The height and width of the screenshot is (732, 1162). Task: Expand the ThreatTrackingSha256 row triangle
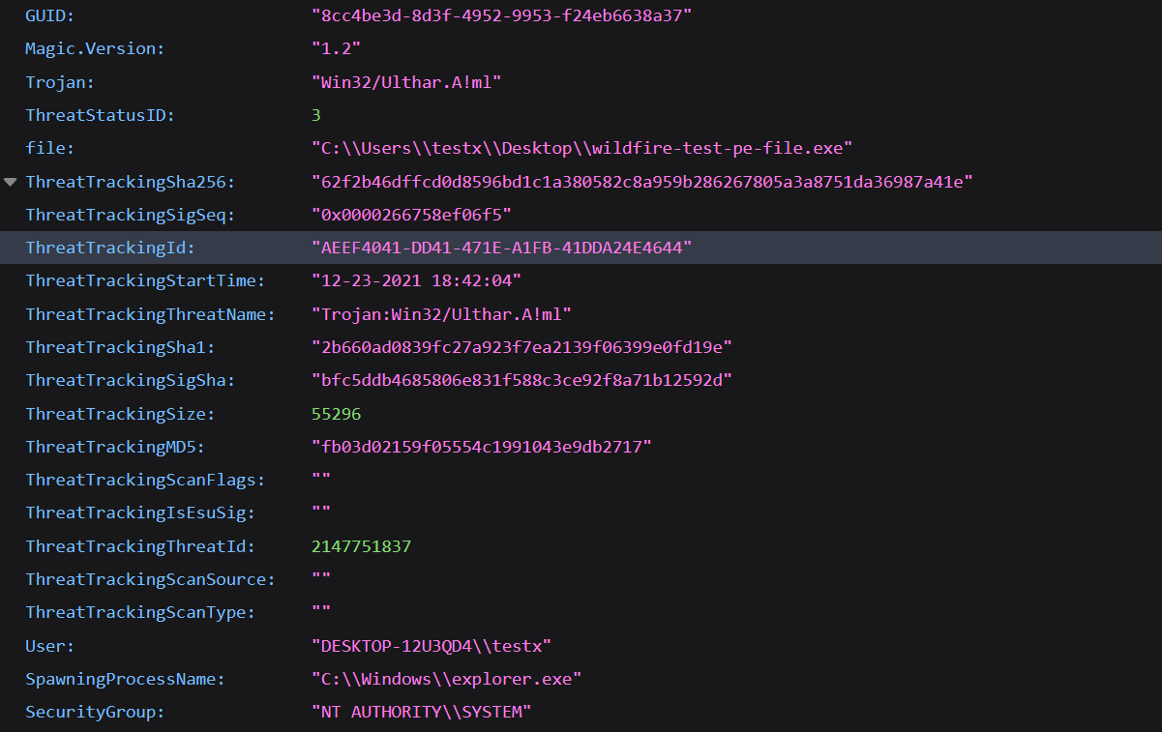pos(11,182)
